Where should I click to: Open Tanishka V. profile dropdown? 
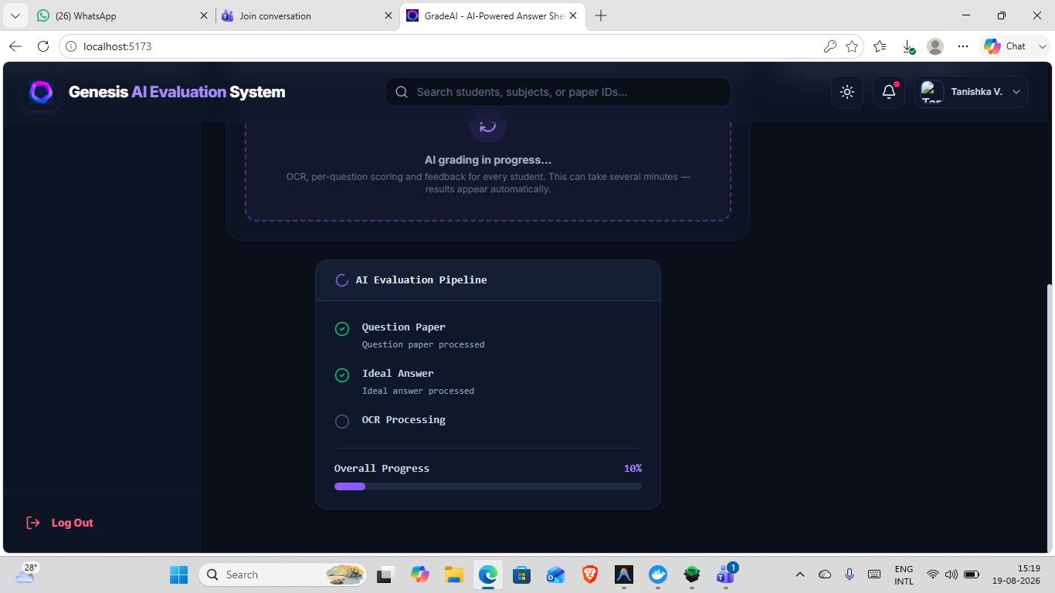point(971,92)
